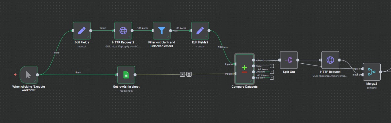The height and width of the screenshot is (123, 391).
Task: Click the 'HTTP Request2' node label
Action: (123, 42)
